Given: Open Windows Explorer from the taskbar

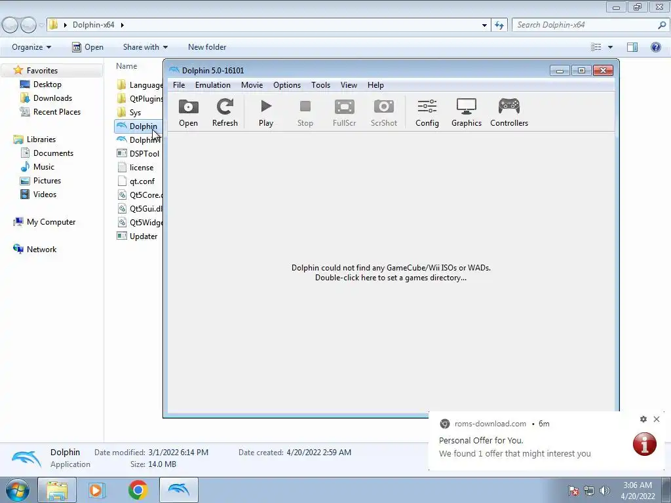Looking at the screenshot, I should (x=57, y=490).
